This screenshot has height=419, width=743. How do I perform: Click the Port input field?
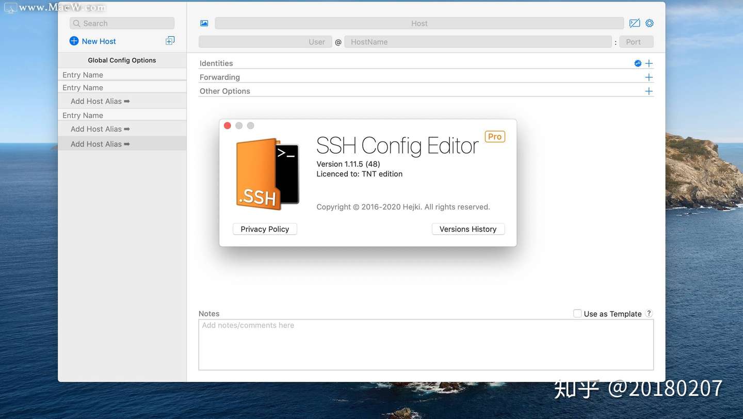636,42
